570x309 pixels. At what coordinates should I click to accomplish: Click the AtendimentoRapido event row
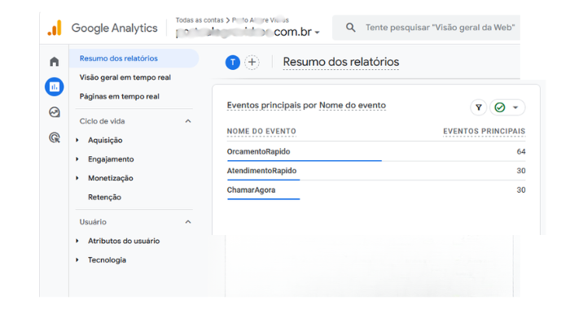376,171
